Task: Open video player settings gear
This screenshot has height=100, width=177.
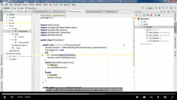Action: (x=158, y=97)
